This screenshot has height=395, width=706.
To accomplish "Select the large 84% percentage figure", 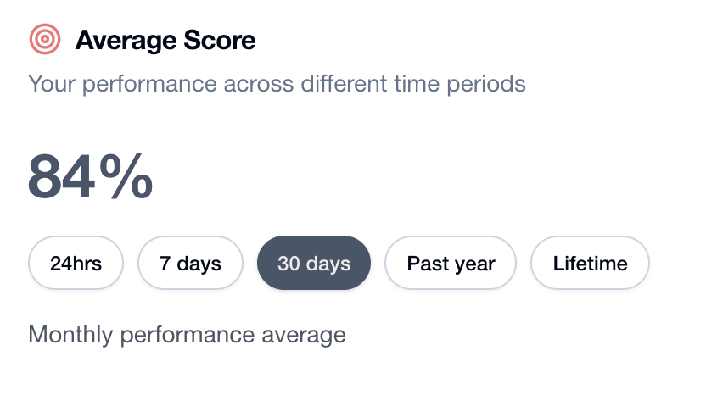I will tap(90, 177).
